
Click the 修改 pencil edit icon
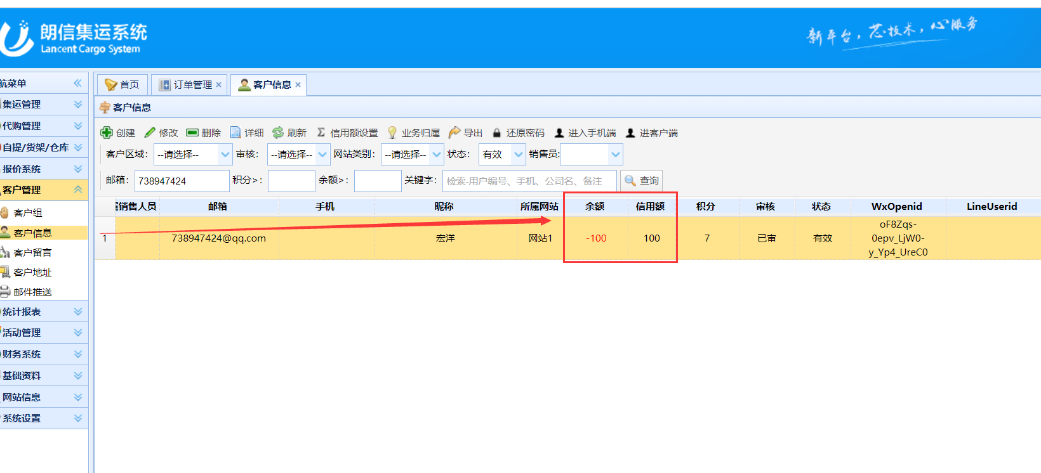coord(150,133)
